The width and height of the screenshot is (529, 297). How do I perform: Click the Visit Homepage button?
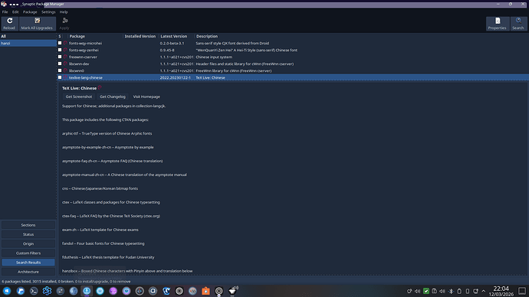pos(146,96)
